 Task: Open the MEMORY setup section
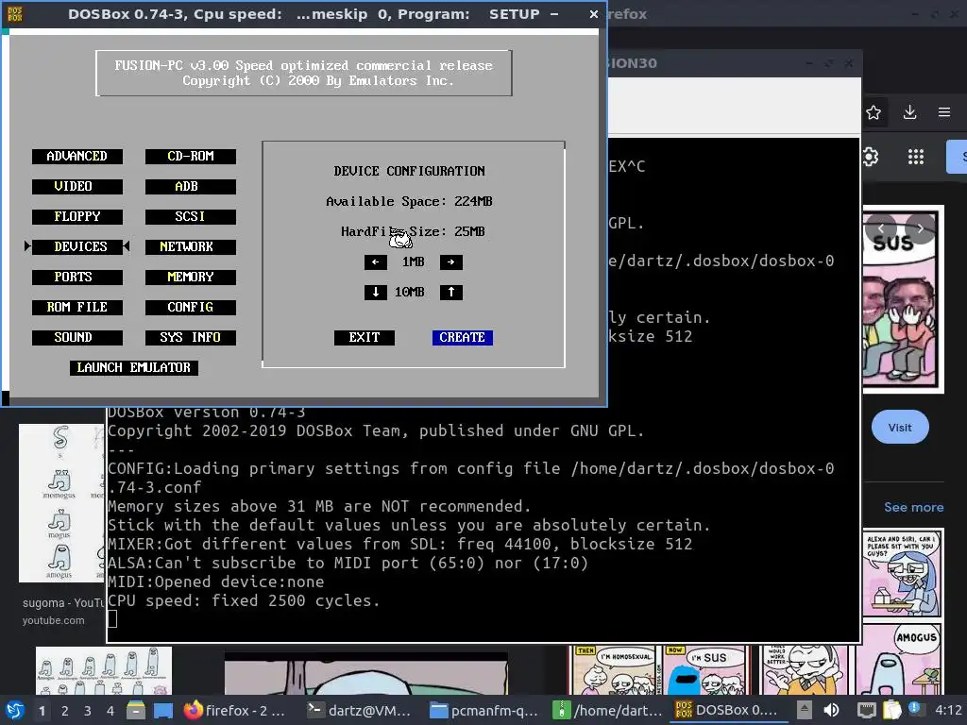point(191,277)
